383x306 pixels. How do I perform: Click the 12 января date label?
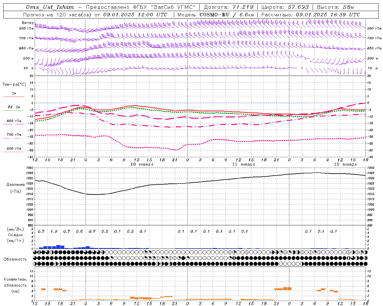pyautogui.click(x=345, y=164)
